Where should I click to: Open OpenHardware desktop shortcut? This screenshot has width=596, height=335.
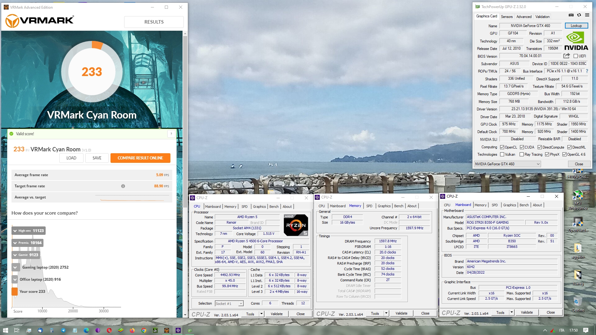point(578,225)
